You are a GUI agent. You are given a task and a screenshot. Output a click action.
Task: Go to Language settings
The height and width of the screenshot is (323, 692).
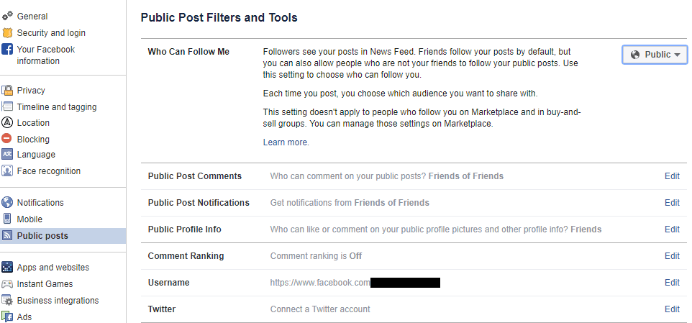[36, 155]
